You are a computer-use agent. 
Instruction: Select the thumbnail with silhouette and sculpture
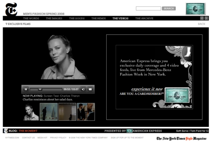point(49,112)
